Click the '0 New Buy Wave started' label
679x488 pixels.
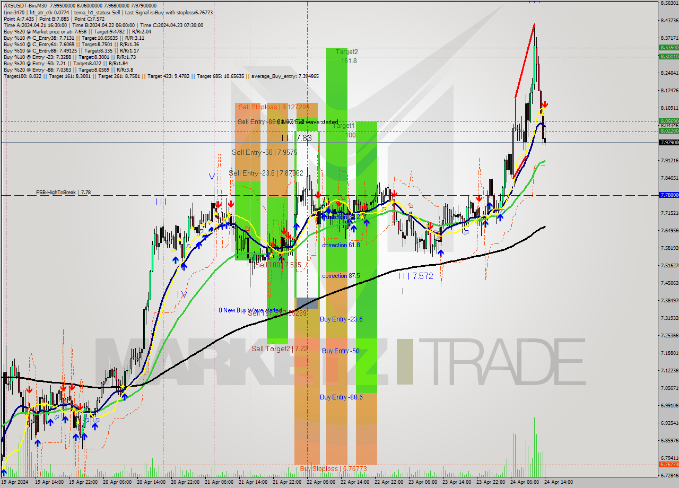click(250, 310)
